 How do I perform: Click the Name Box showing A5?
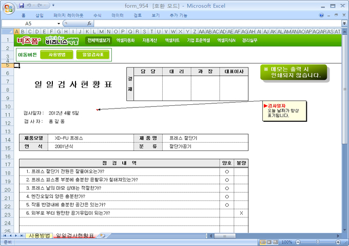29,24
